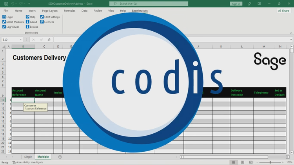Click zoom in plus icon
Image resolution: width=294 pixels, height=165 pixels.
pyautogui.click(x=283, y=162)
